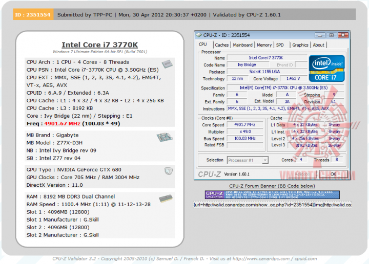Click the Specification field in CPU-Z
369x264 pixels.
coord(285,87)
